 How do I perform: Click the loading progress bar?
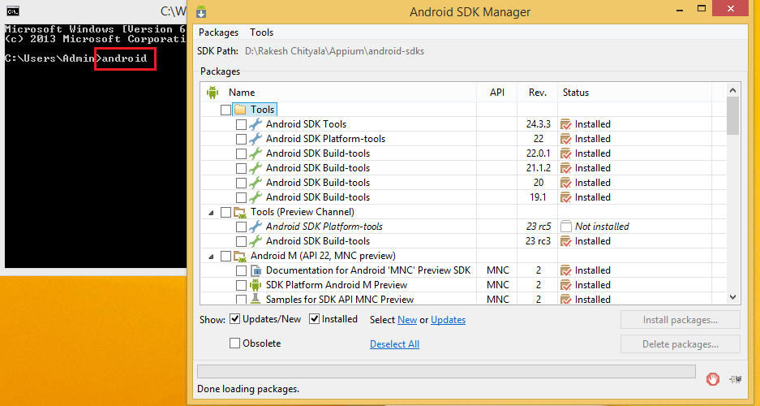446,371
